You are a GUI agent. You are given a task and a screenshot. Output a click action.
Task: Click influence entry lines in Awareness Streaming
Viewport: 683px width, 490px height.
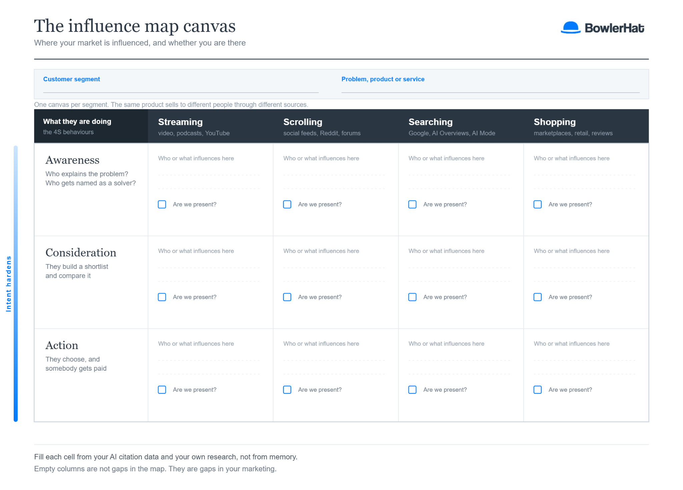point(209,182)
